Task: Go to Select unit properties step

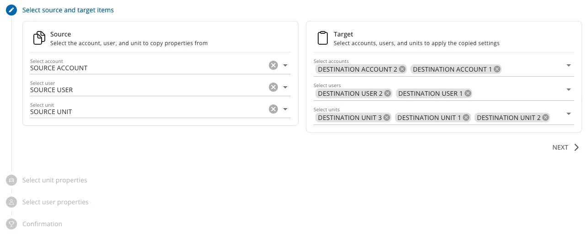Action: coord(55,180)
